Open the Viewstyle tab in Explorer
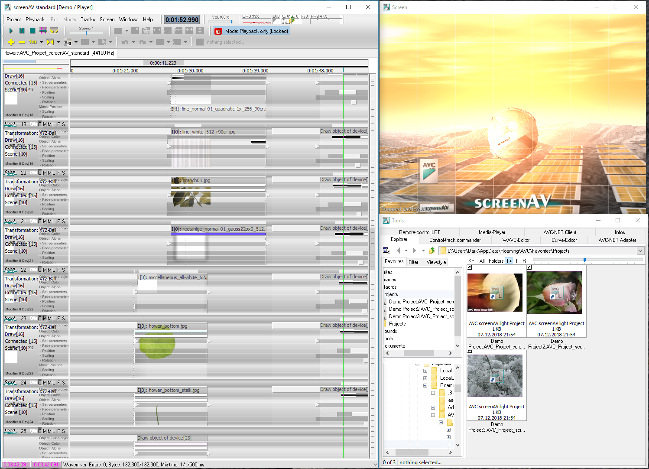This screenshot has height=469, width=649. 436,262
